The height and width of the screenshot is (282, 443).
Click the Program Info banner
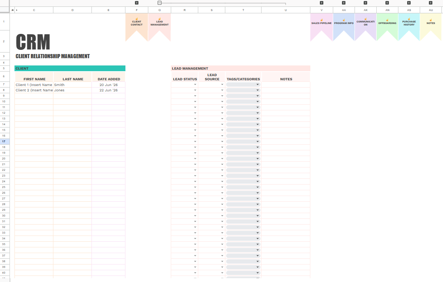[x=344, y=24]
